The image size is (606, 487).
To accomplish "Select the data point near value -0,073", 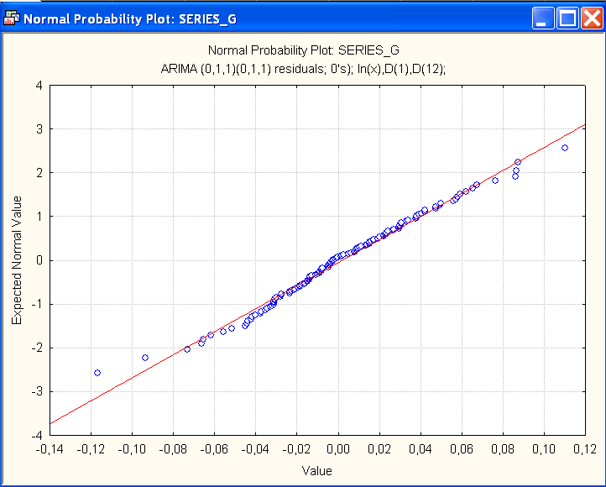I will (187, 349).
